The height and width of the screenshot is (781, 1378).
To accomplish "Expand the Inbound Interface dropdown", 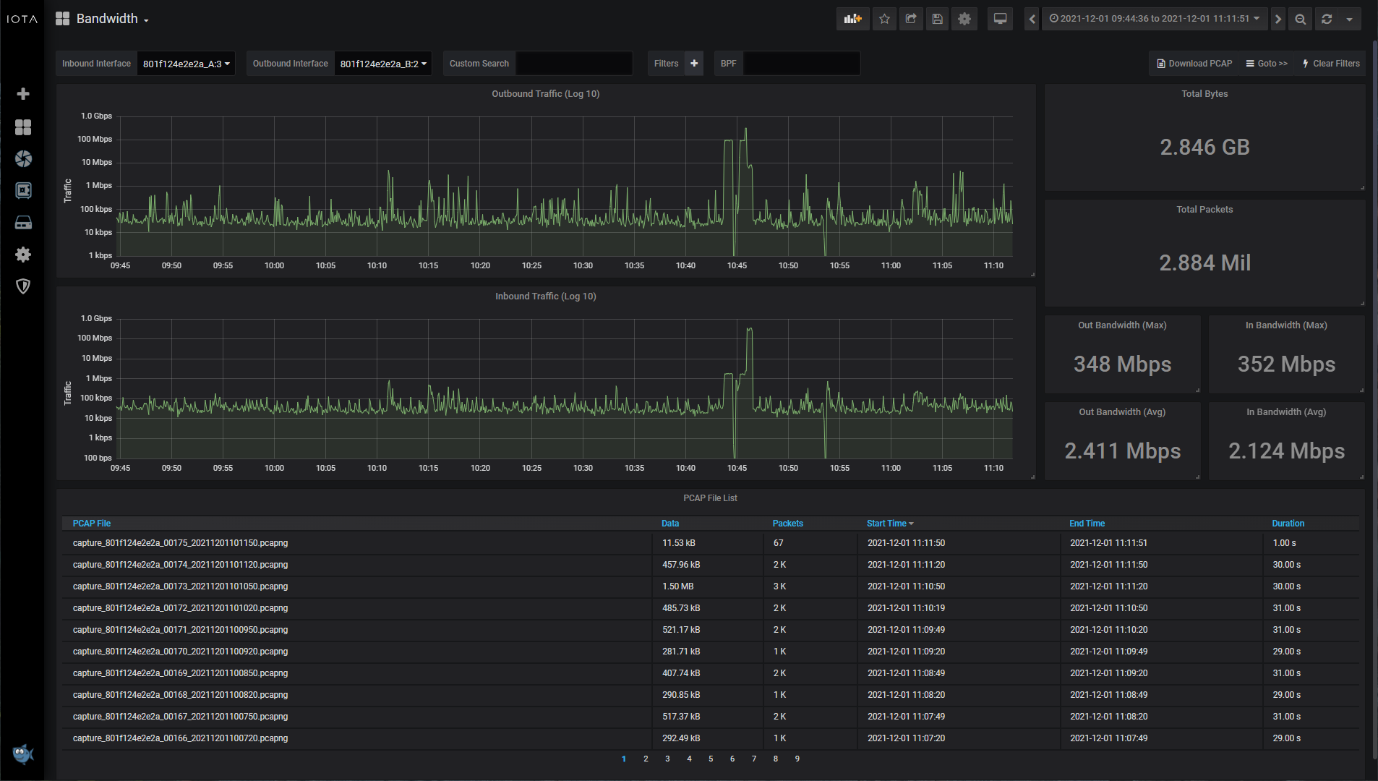I will click(x=186, y=64).
